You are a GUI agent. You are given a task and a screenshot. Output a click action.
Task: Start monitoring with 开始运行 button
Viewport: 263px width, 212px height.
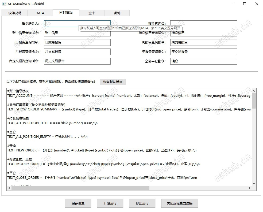coord(110,203)
